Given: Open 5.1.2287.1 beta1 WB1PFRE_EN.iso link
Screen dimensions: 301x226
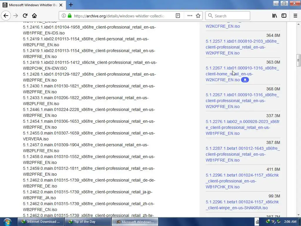Looking at the screenshot, I should click(x=243, y=154).
